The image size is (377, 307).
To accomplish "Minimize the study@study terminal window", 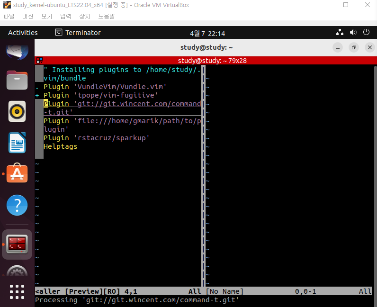I will (x=338, y=48).
